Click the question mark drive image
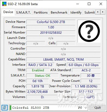 [89, 31]
